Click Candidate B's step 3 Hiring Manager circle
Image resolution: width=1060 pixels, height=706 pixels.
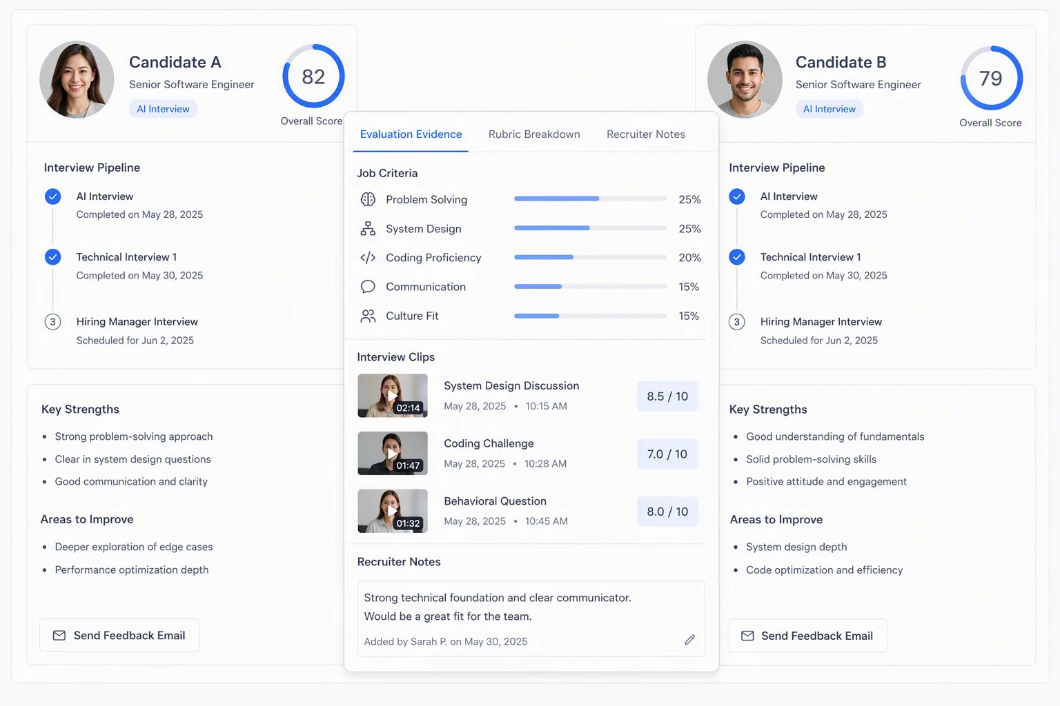(x=737, y=322)
